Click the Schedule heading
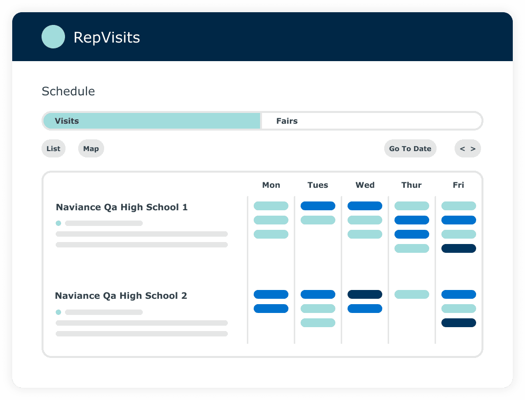 click(68, 91)
